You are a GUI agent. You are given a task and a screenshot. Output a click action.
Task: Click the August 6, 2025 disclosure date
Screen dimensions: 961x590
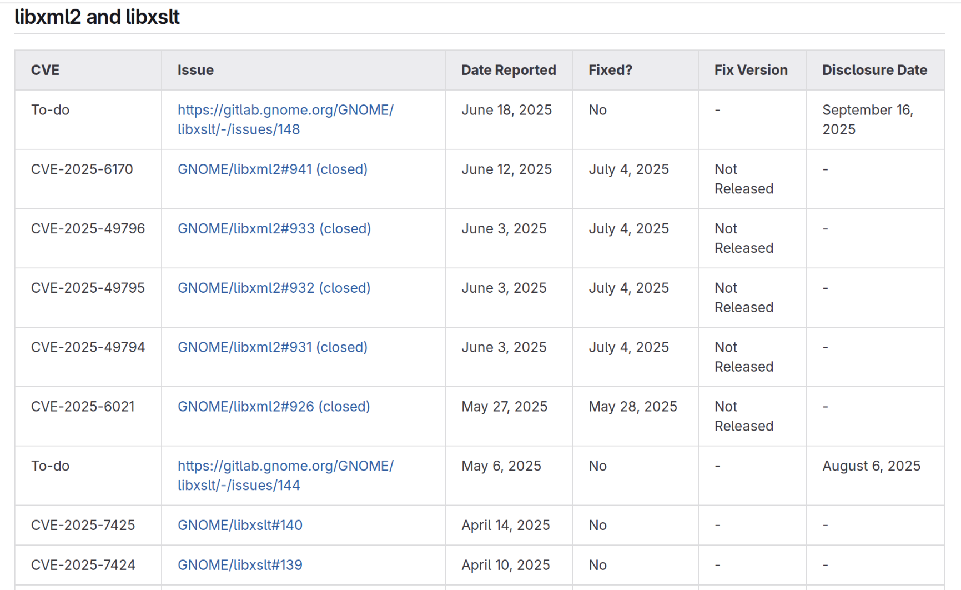click(871, 466)
